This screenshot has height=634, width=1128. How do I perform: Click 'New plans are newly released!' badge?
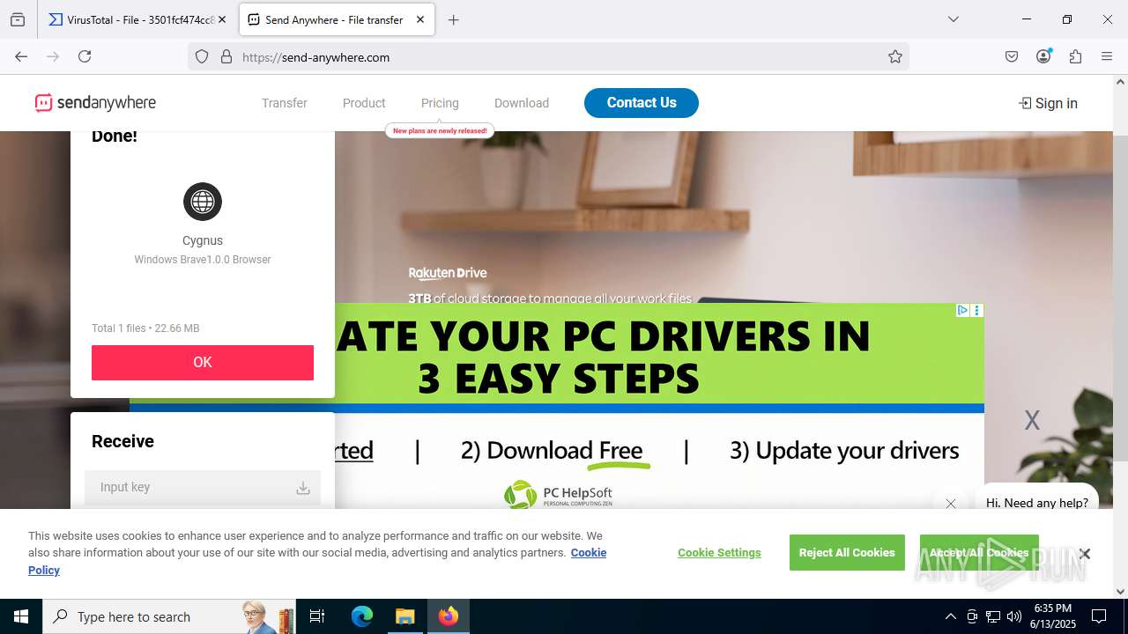tap(440, 130)
